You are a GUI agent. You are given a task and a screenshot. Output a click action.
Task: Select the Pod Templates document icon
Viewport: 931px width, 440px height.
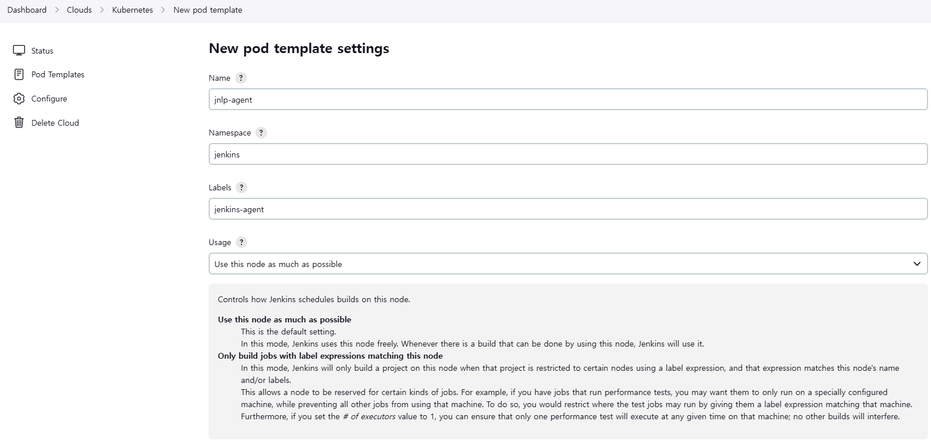tap(19, 74)
